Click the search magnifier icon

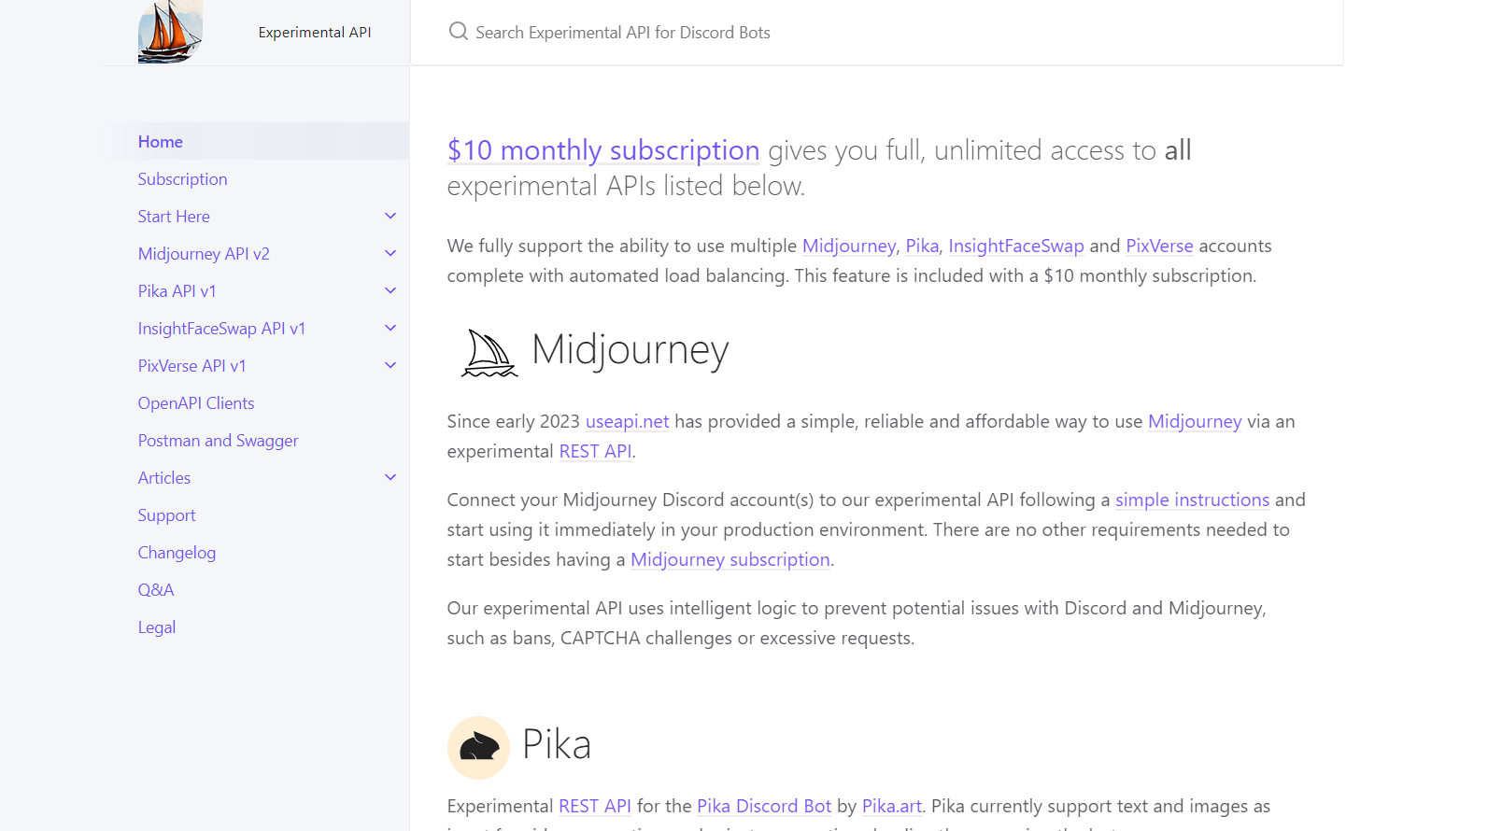[458, 32]
